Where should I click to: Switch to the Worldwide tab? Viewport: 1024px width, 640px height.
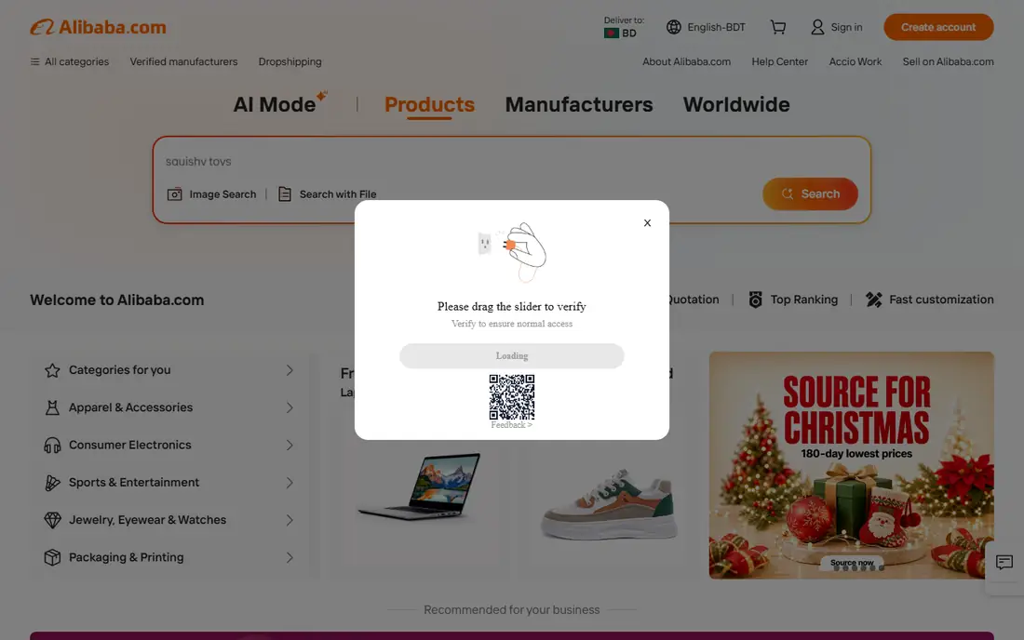coord(736,104)
